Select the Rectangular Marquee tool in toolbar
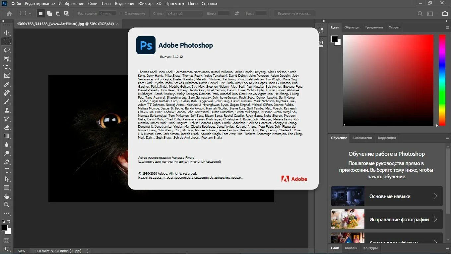This screenshot has width=451, height=254. click(x=7, y=41)
